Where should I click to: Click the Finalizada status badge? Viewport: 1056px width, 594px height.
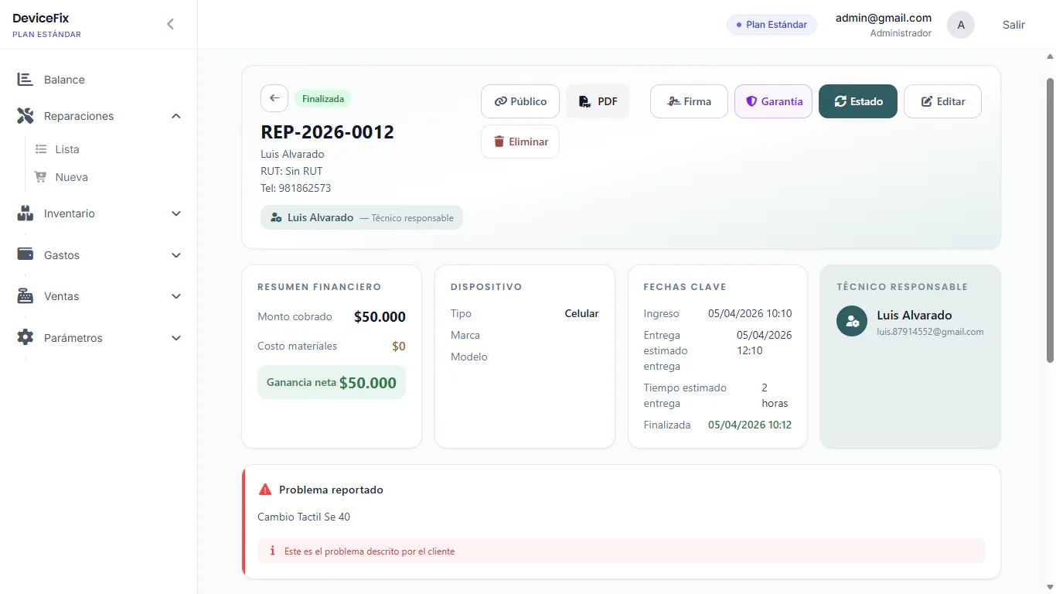click(323, 99)
